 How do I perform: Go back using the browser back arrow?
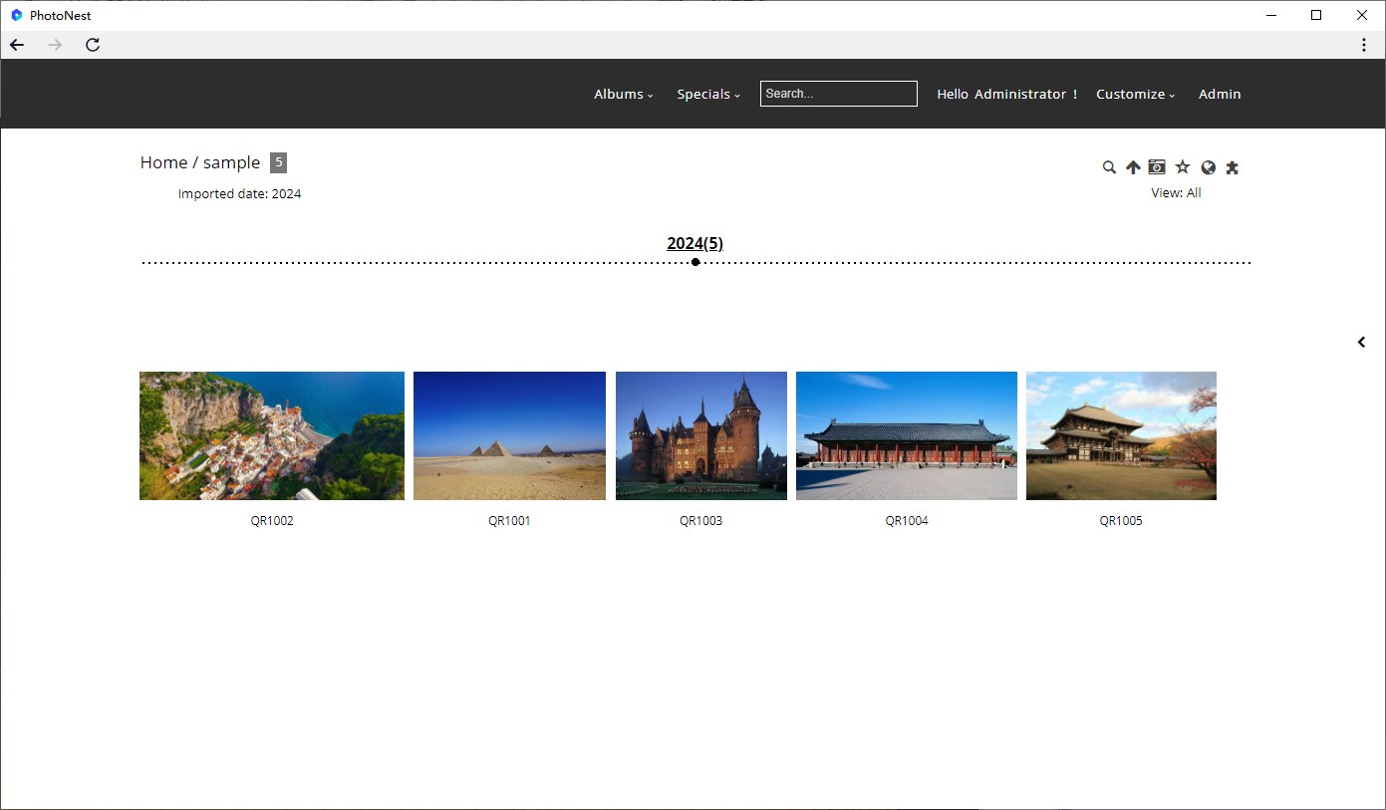[17, 45]
